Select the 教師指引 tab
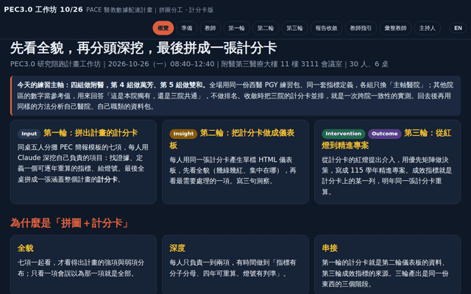 [x=361, y=28]
